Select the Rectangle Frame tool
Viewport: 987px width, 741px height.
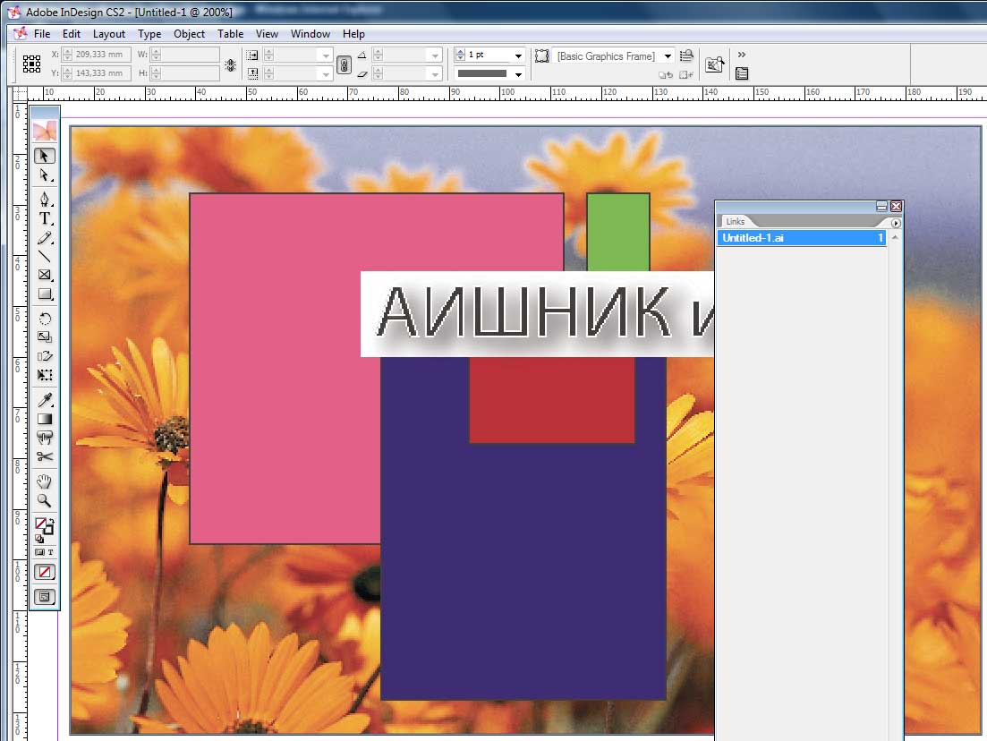point(44,275)
